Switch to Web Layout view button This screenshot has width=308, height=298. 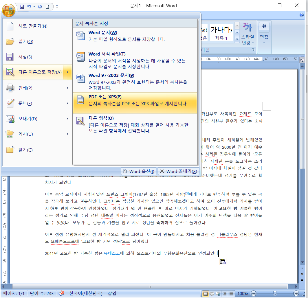(218, 294)
